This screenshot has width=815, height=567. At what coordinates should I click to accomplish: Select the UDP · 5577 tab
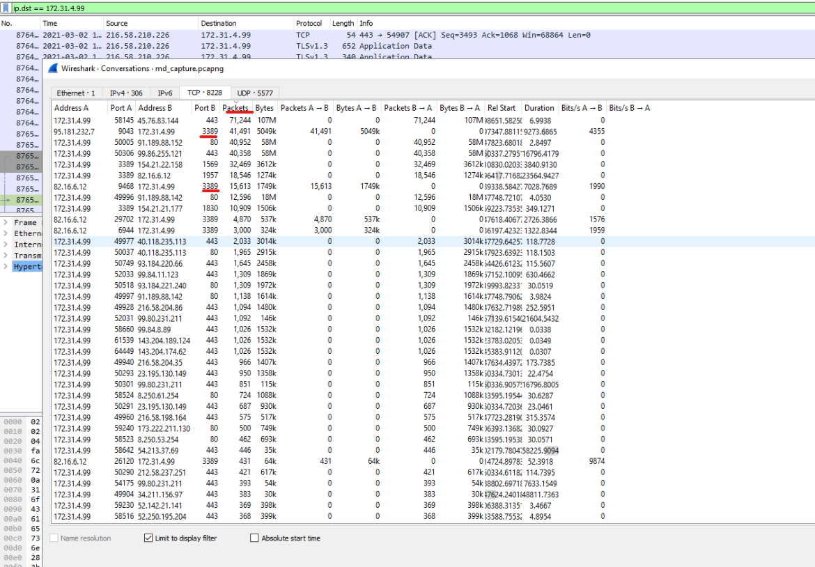click(254, 93)
